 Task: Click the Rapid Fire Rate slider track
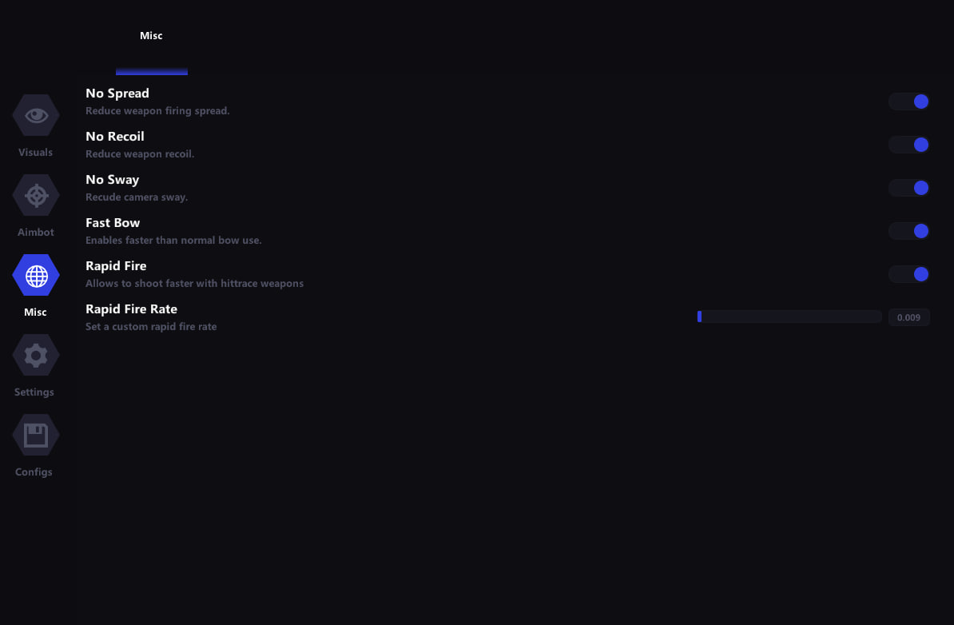click(x=789, y=317)
